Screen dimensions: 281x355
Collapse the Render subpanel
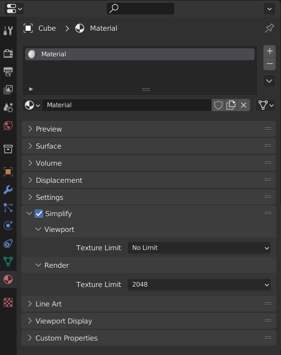38,265
